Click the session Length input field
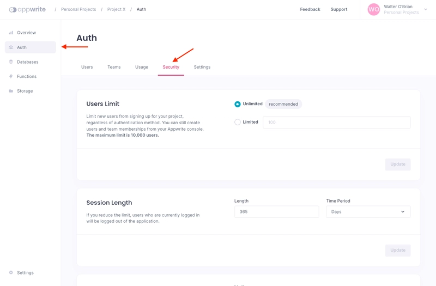The height and width of the screenshot is (286, 436). 276,211
